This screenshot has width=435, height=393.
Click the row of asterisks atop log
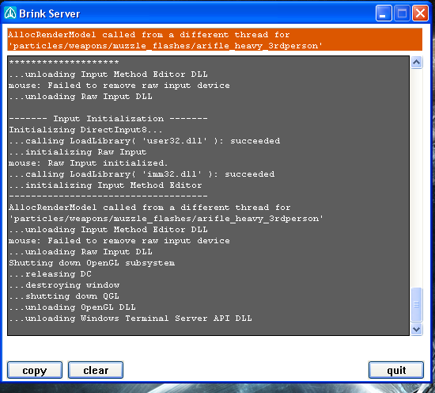click(x=64, y=62)
